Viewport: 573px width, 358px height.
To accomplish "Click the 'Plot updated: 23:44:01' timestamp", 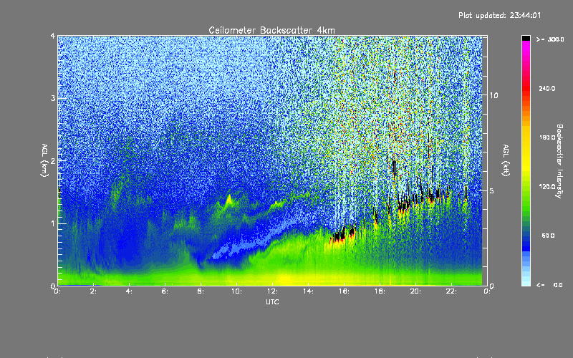I will point(499,15).
